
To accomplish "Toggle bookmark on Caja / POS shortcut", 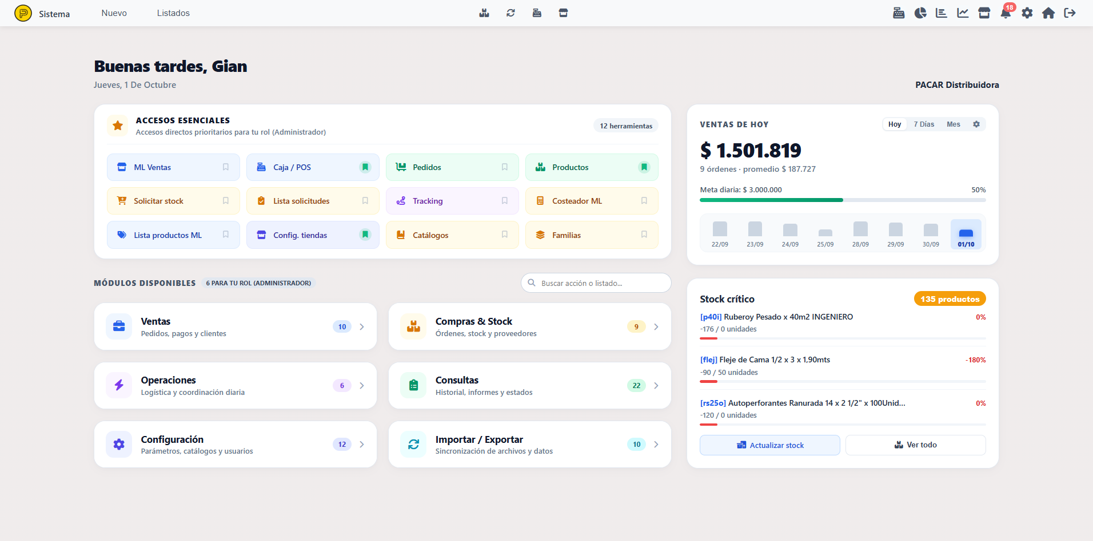I will click(x=365, y=167).
